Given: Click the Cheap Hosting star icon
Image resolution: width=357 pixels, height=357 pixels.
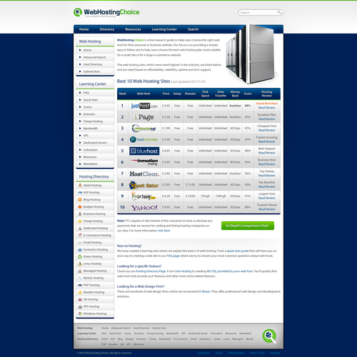Looking at the screenshot, I should pos(80,221).
